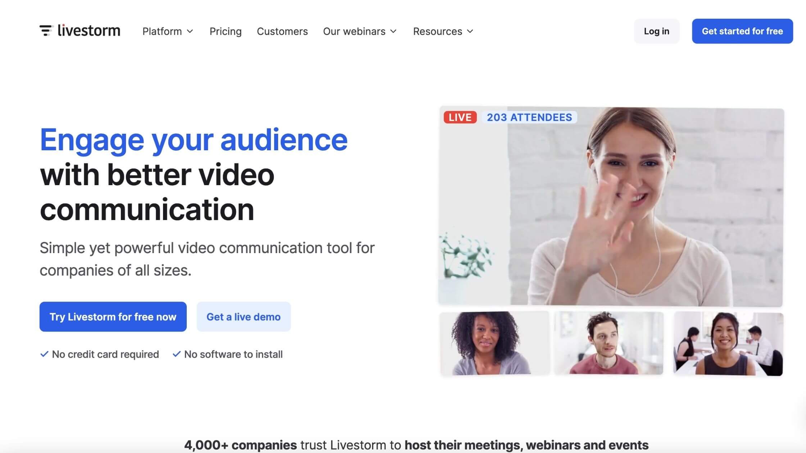The width and height of the screenshot is (806, 453).
Task: Click the 'Engage your audience' headline
Action: [x=194, y=140]
